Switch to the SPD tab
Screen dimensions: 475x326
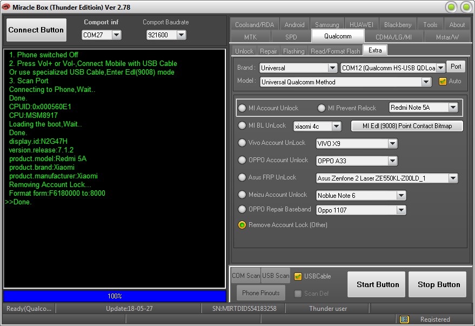tap(291, 37)
